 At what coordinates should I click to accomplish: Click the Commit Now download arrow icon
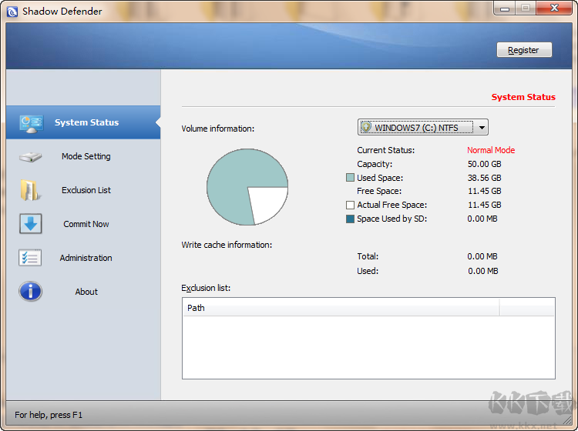[31, 224]
